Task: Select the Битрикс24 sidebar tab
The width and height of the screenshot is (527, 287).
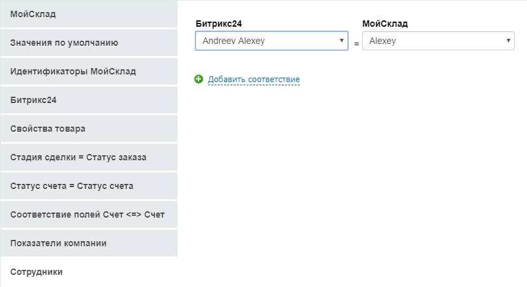Action: (88, 100)
